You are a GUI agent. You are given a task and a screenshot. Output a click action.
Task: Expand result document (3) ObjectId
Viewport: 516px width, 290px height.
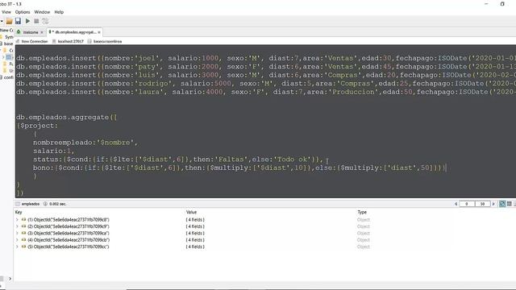pyautogui.click(x=17, y=233)
